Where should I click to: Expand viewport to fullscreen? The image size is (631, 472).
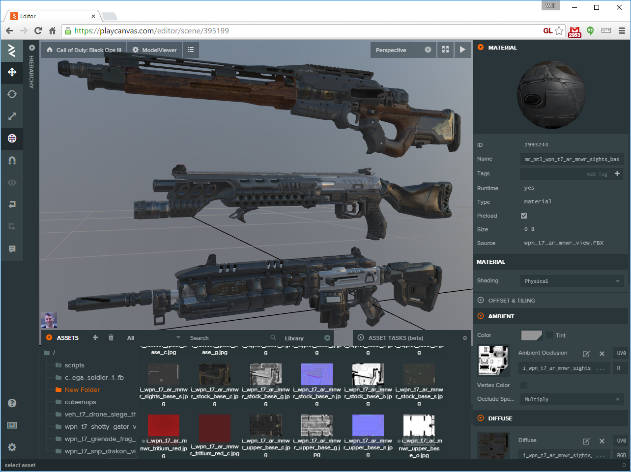pos(445,50)
